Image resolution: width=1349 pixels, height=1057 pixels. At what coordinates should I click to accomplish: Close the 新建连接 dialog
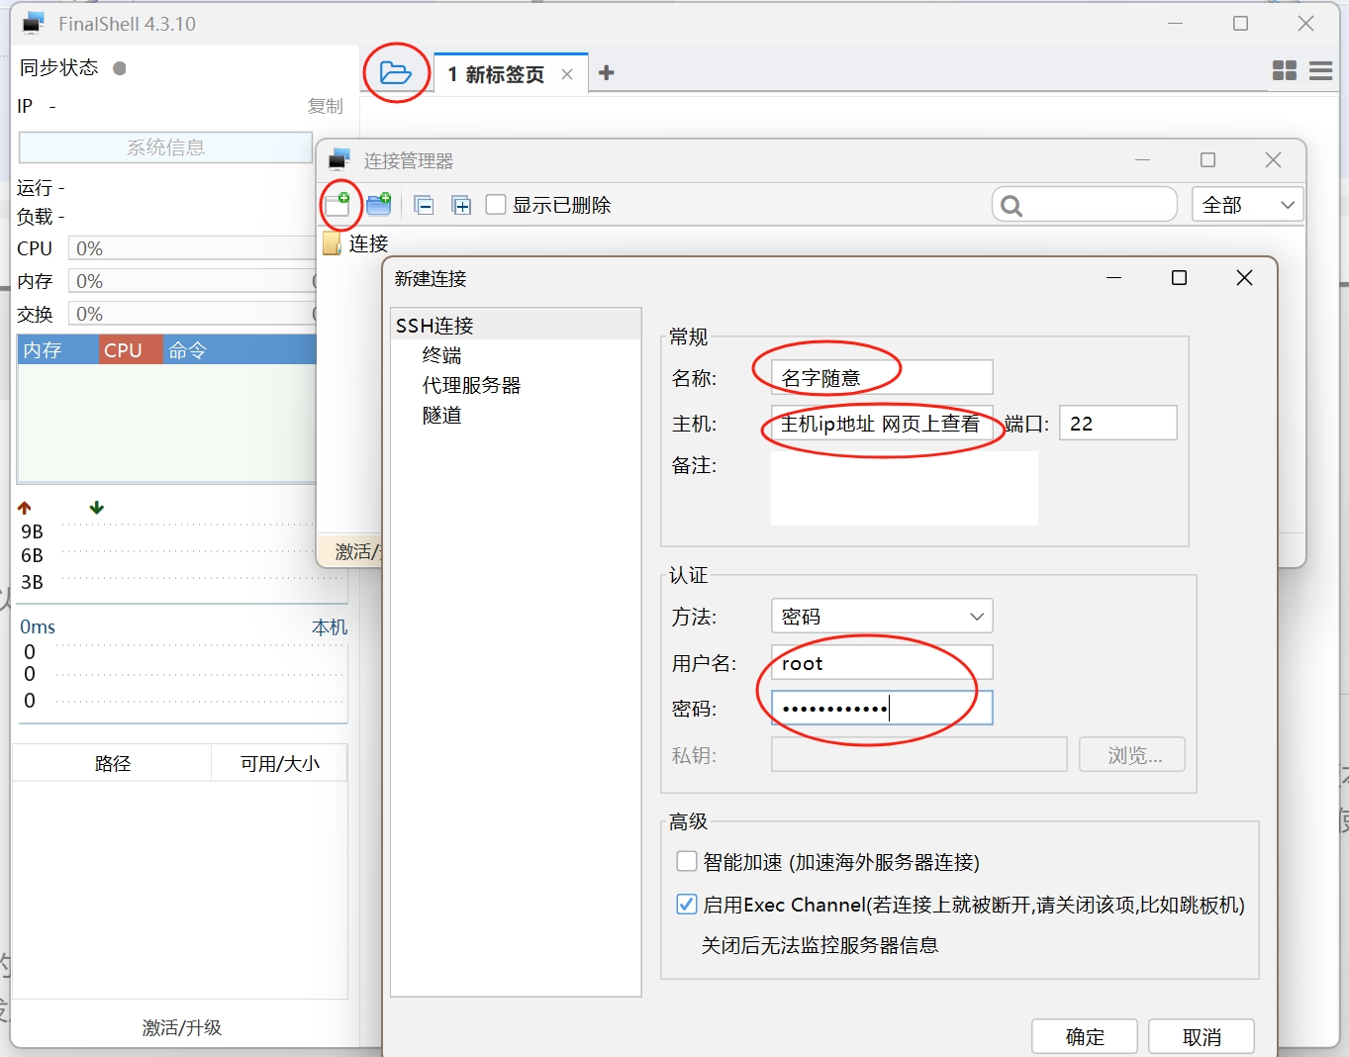(x=1244, y=278)
